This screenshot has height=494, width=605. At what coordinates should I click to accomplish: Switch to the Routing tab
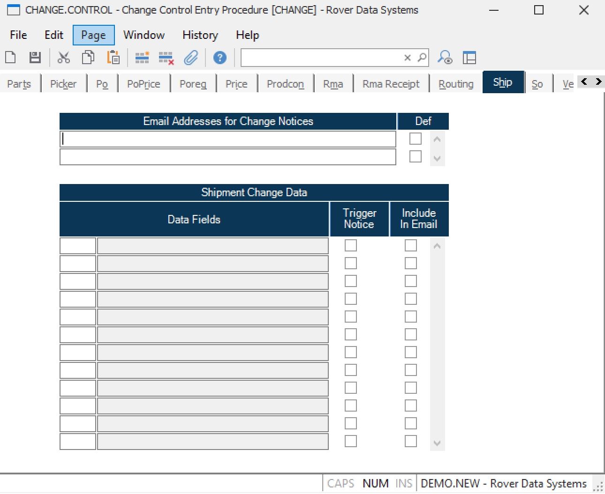[455, 84]
